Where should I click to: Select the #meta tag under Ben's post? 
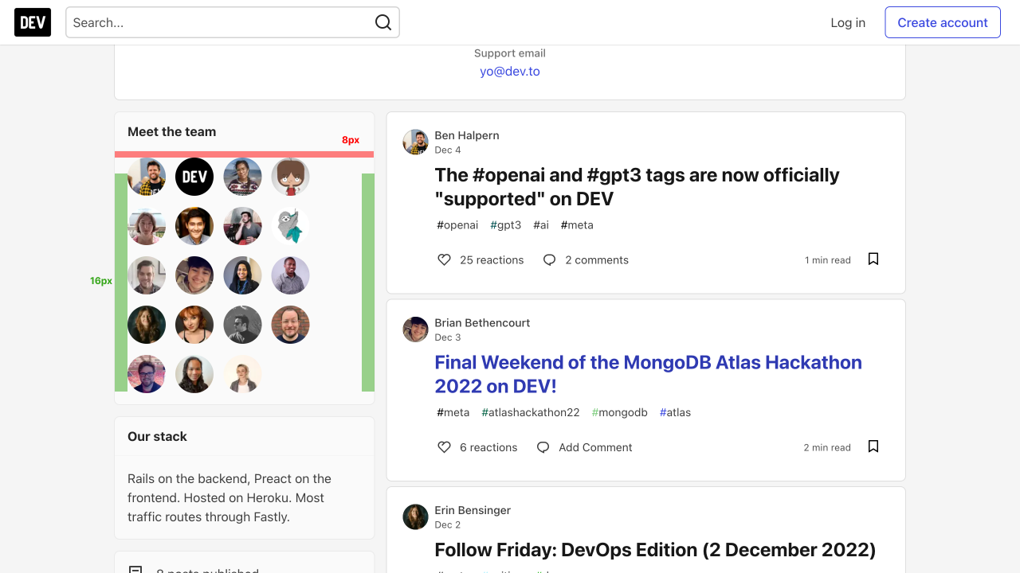coord(577,225)
